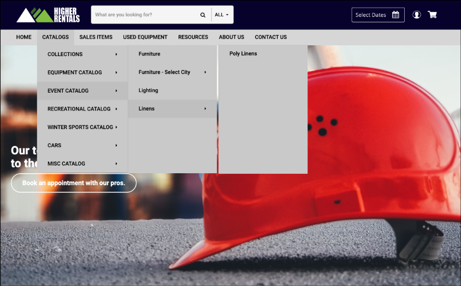Open the user account icon
Screen dimensions: 461x286
pyautogui.click(x=417, y=15)
